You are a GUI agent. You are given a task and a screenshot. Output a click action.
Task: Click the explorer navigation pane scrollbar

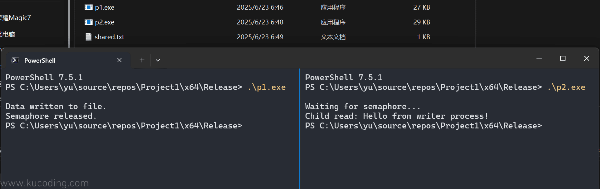(x=69, y=24)
